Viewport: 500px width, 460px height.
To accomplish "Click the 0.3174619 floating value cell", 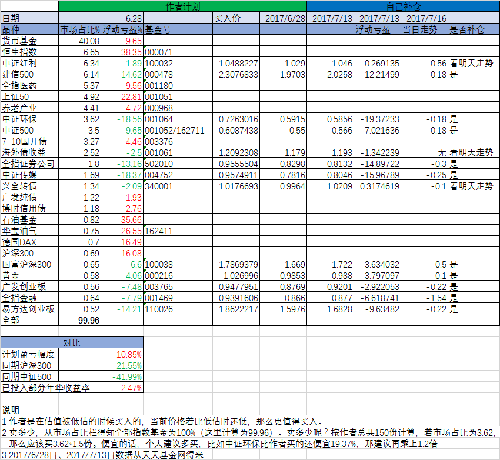I will click(x=377, y=185).
